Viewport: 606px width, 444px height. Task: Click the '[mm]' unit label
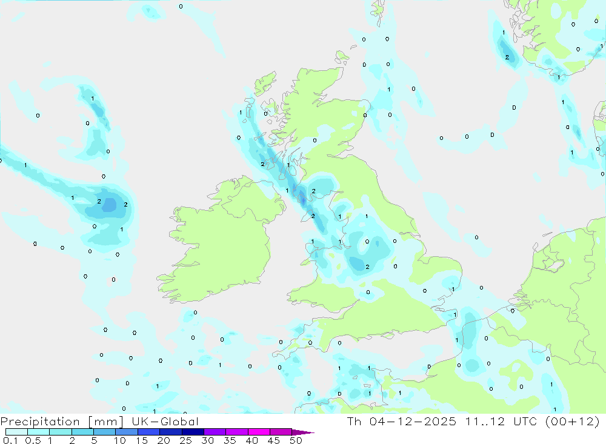(x=106, y=421)
